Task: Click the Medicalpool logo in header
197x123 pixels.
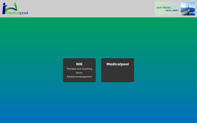Action: (15, 9)
